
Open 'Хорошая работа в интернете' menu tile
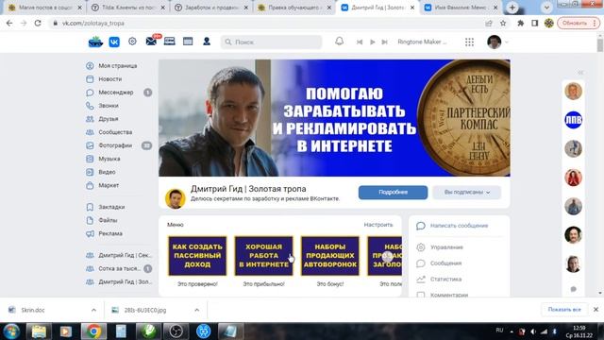263,256
